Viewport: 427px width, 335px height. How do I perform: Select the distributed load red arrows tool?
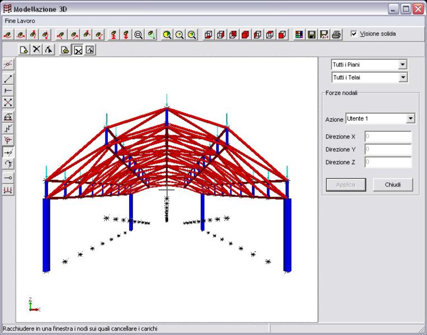coord(8,190)
